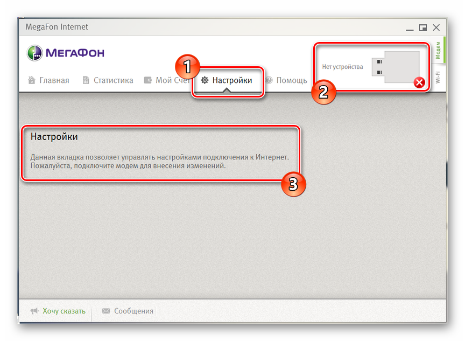Screen dimensions: 465x341
Task: Click the megaphone icon
Action: coord(34,311)
